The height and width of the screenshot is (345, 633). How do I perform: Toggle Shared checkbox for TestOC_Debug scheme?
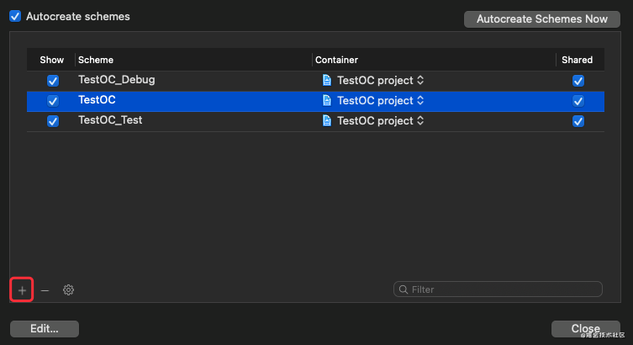pyautogui.click(x=578, y=81)
